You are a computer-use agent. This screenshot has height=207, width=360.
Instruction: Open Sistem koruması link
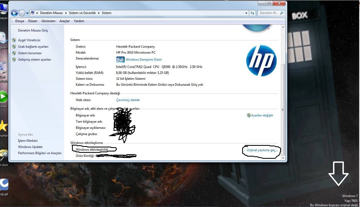pyautogui.click(x=30, y=53)
